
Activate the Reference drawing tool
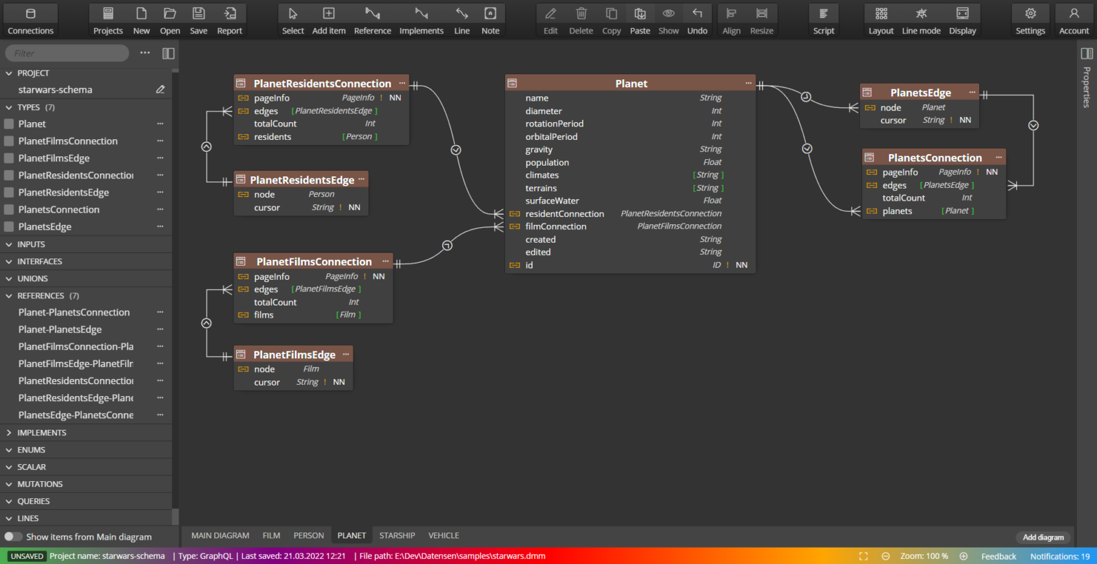[372, 19]
